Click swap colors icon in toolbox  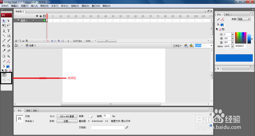click(6, 70)
